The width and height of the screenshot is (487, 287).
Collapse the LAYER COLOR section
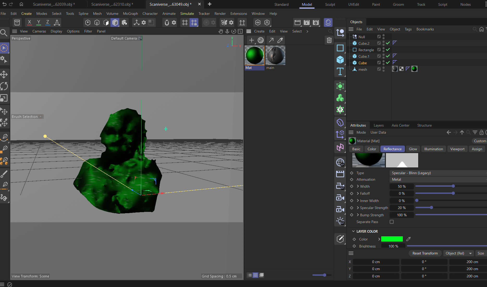(x=353, y=231)
